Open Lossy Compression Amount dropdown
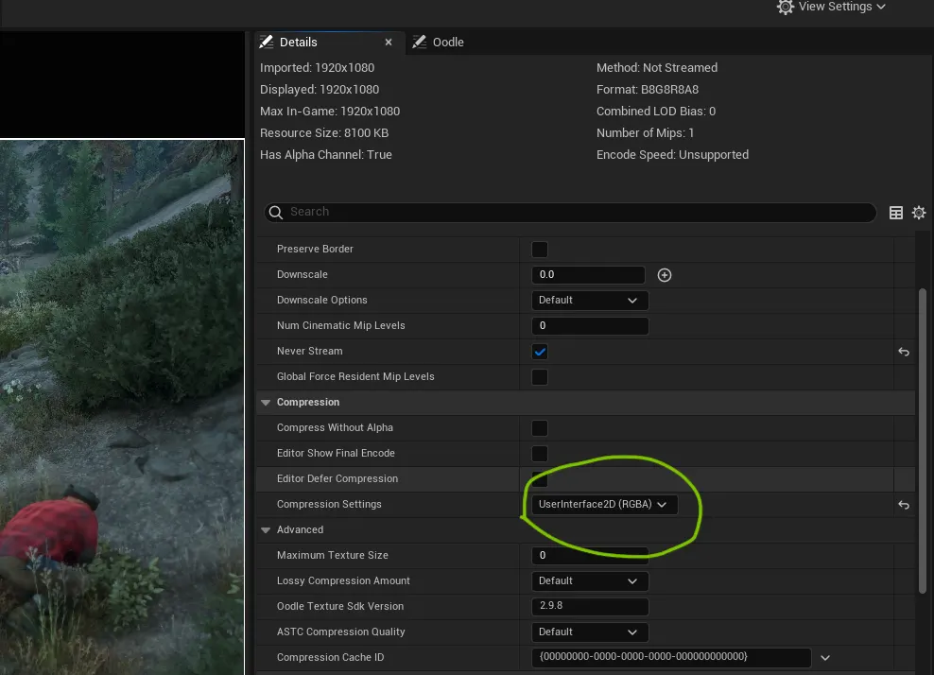 click(x=590, y=580)
